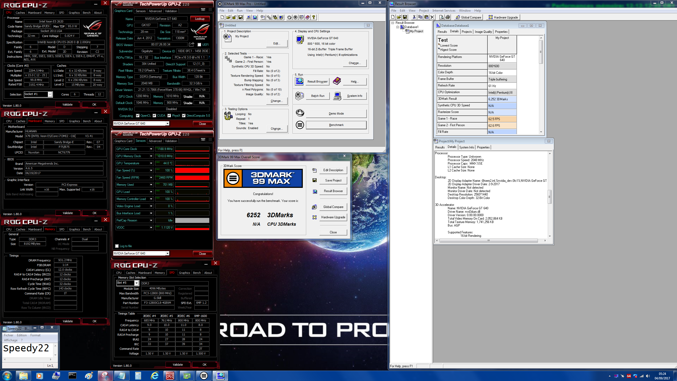Image resolution: width=677 pixels, height=381 pixels.
Task: Click Global Compare icon in score dialog
Action: (314, 207)
